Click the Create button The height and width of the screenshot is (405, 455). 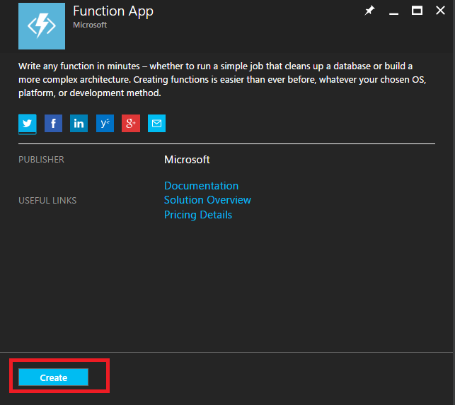[53, 377]
